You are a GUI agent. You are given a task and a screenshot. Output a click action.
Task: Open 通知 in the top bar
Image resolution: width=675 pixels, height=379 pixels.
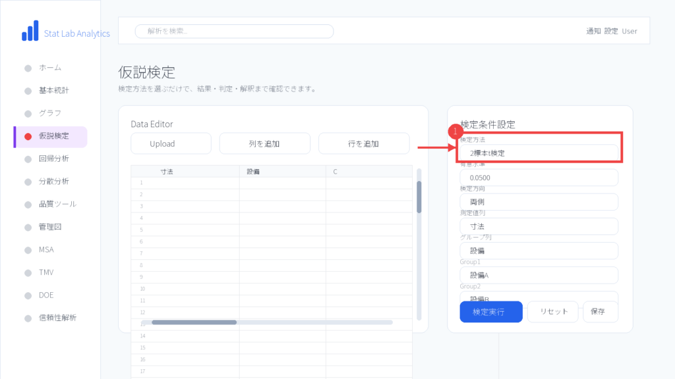click(x=593, y=31)
